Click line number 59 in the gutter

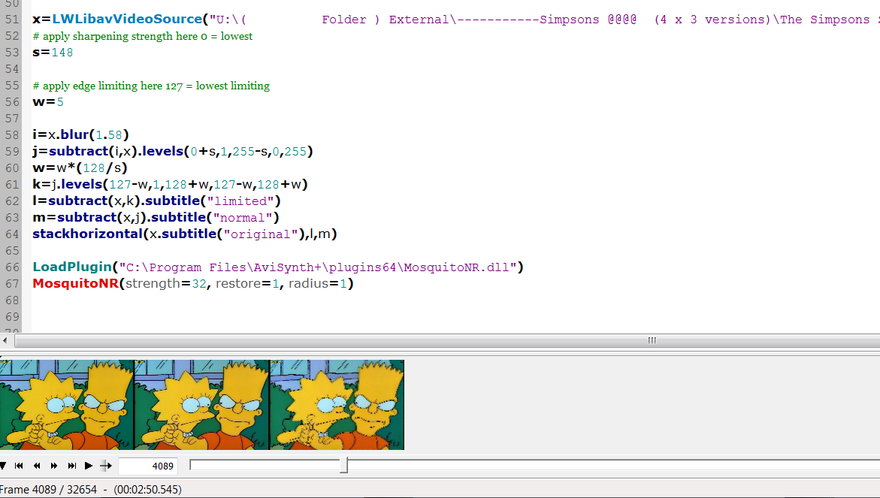(12, 152)
